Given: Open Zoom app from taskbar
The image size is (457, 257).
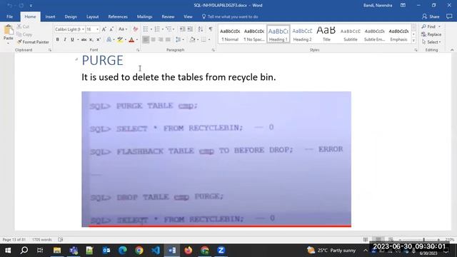Looking at the screenshot, I should pyautogui.click(x=221, y=251).
